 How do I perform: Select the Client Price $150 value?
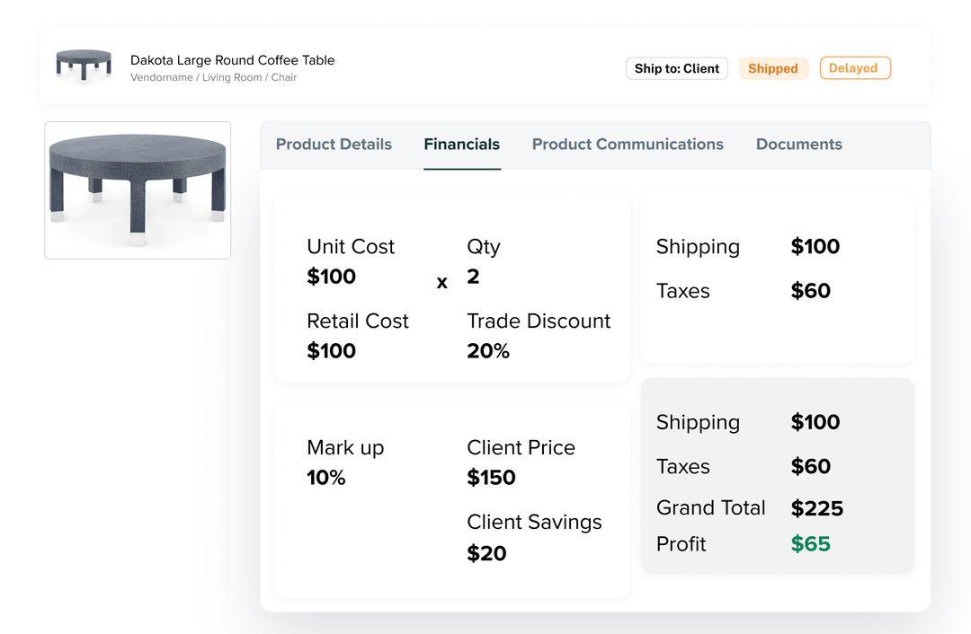click(491, 478)
